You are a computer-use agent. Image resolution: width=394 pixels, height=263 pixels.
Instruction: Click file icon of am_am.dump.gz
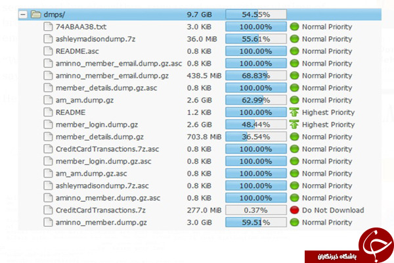pyautogui.click(x=48, y=100)
